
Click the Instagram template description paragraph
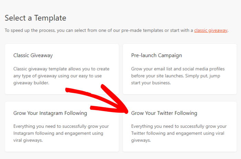[x=59, y=133]
